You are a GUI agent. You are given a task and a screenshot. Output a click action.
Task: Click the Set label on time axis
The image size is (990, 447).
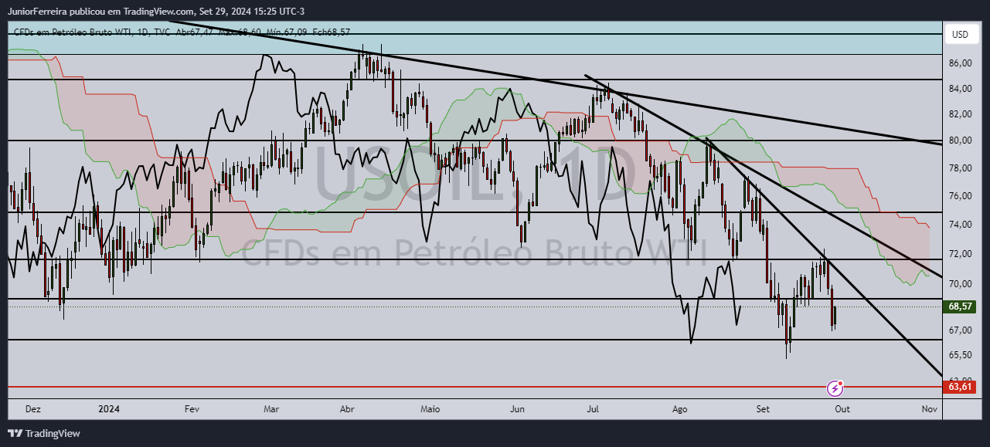[764, 409]
